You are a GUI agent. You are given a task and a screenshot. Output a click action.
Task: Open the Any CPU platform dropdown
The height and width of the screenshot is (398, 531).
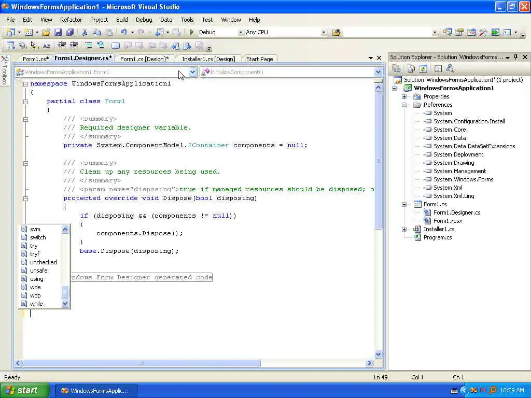point(324,33)
